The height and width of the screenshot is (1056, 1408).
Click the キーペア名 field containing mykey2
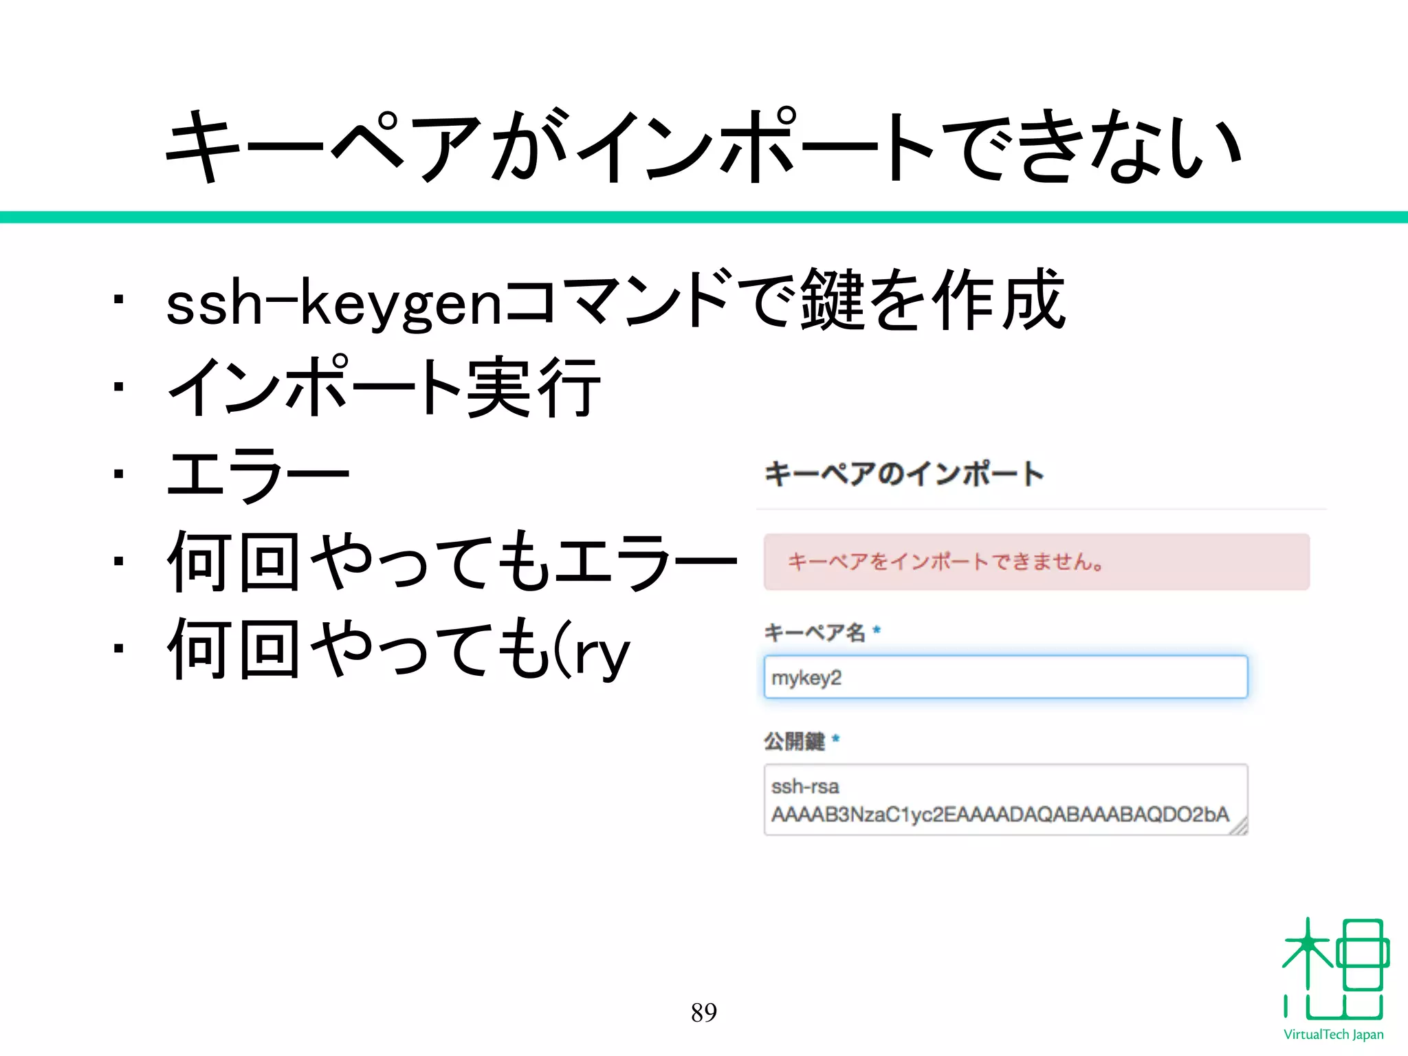(1005, 677)
